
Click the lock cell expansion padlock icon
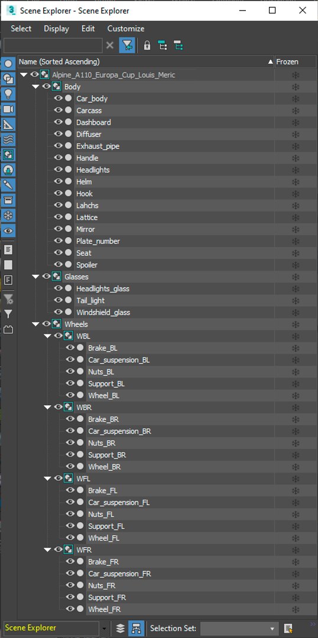pos(147,45)
